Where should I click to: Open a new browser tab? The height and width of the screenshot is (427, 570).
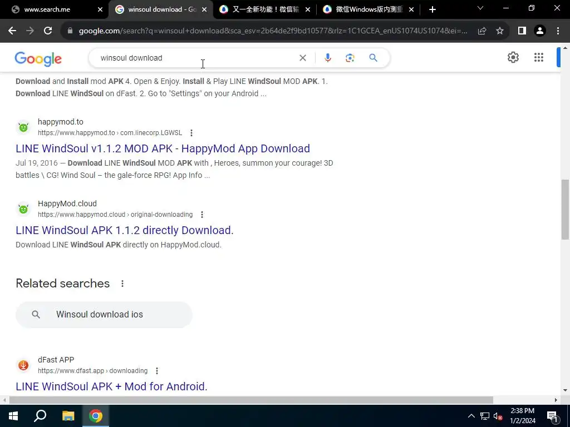click(x=432, y=10)
